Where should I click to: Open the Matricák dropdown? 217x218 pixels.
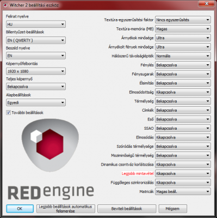coord(183,191)
